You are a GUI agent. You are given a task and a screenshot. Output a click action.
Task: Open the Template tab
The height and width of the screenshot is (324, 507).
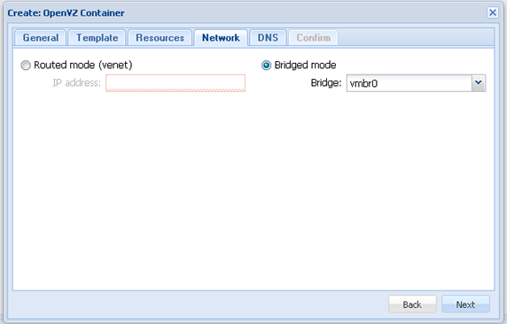coord(97,38)
